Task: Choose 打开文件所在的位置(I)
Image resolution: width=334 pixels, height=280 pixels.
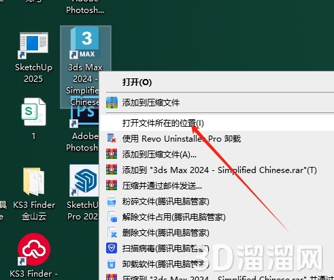Action: (x=217, y=123)
